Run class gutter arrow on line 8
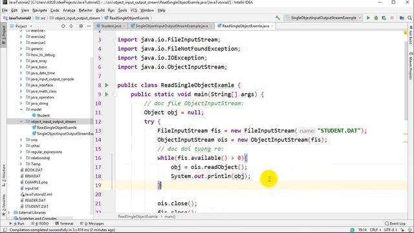Screen dimensions: 414x233 [107, 85]
